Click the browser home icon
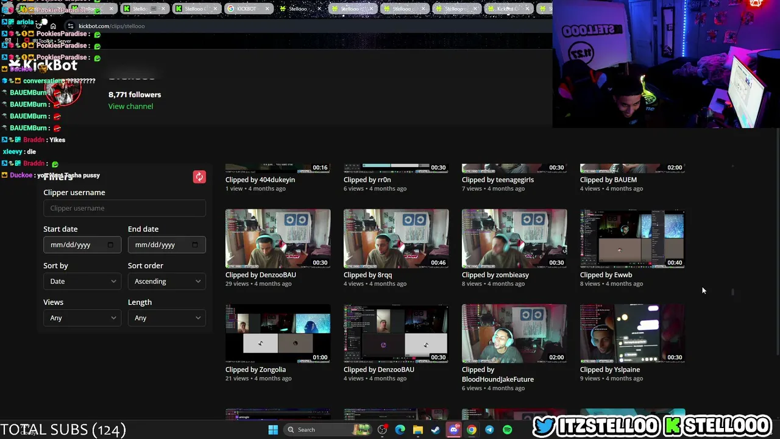 (53, 26)
